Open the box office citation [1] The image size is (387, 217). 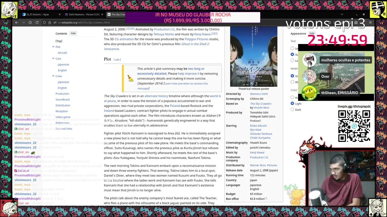click(266, 198)
